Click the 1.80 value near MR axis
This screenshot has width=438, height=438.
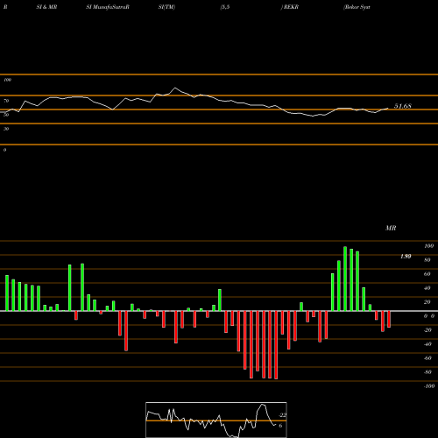point(406,257)
